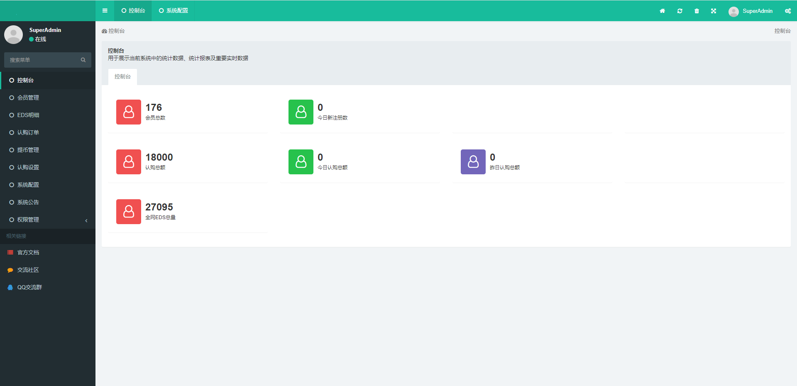
Task: Click the purple 昨日认购总额 icon
Action: pos(473,162)
